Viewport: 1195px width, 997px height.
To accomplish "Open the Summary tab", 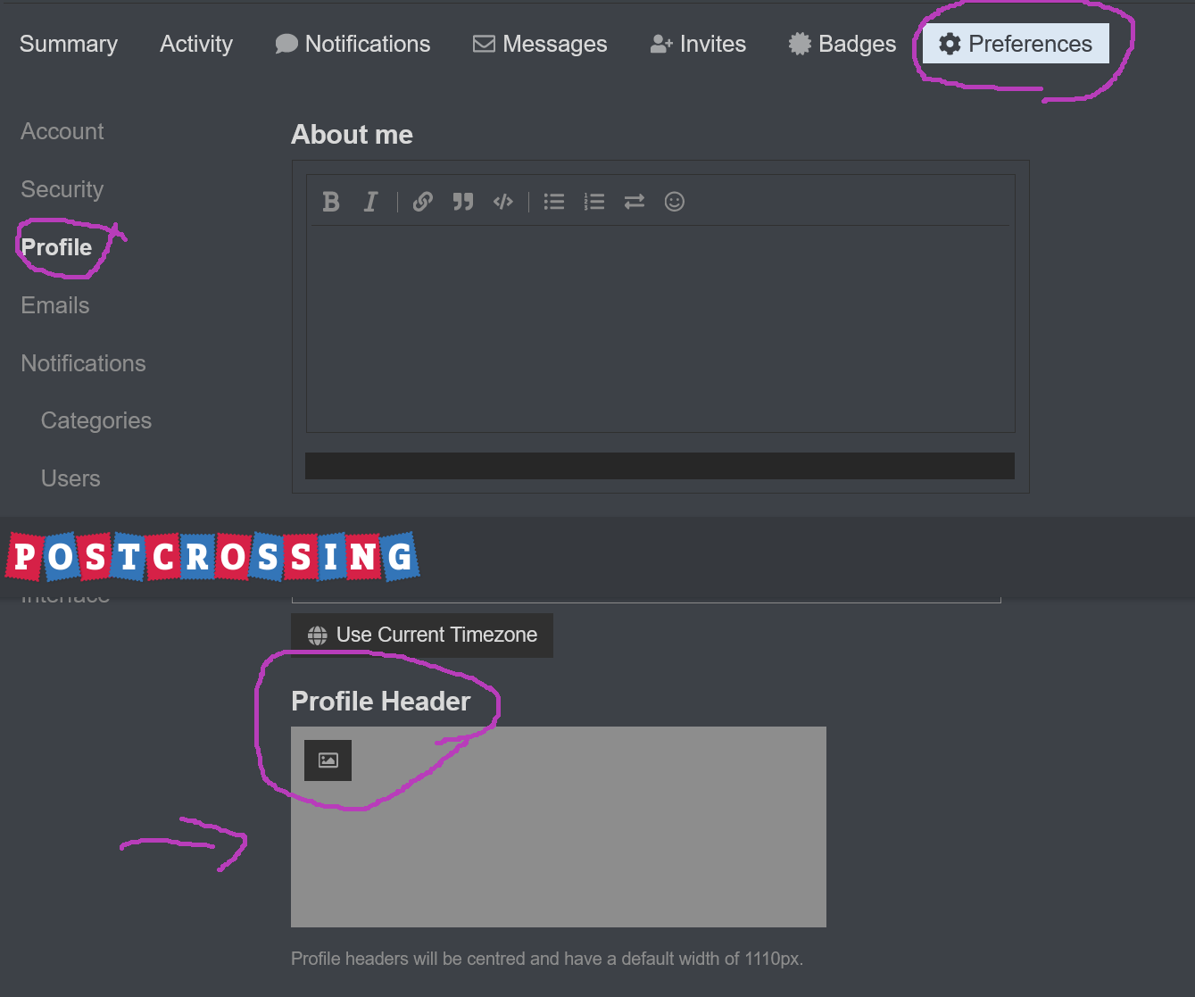I will pos(69,44).
